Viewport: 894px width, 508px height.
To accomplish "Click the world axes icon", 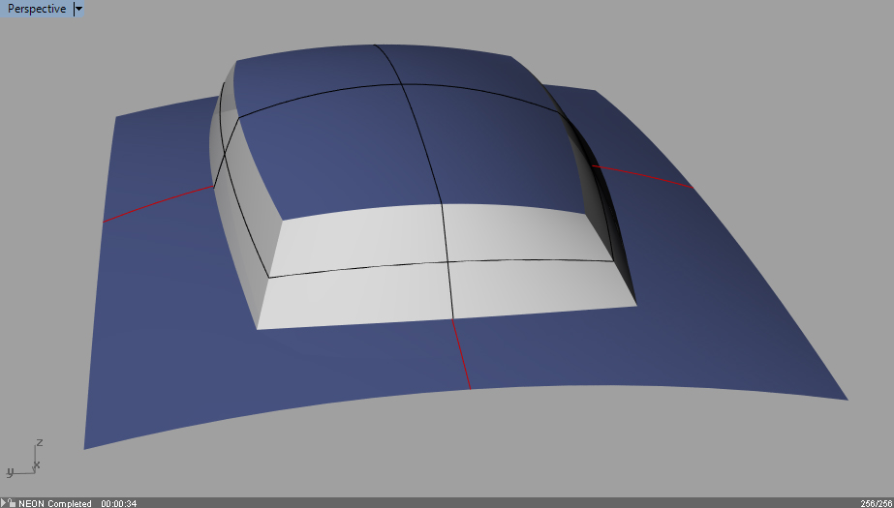I will point(25,459).
